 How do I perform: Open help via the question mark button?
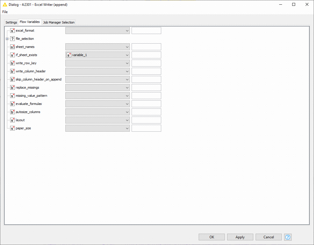[288, 237]
